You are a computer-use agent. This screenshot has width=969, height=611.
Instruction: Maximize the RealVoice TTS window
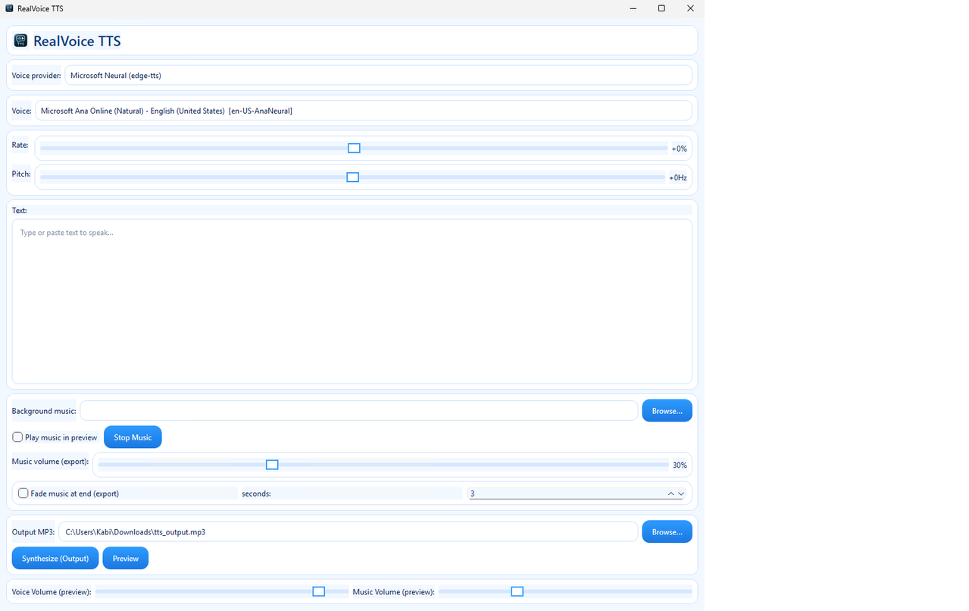(x=661, y=8)
